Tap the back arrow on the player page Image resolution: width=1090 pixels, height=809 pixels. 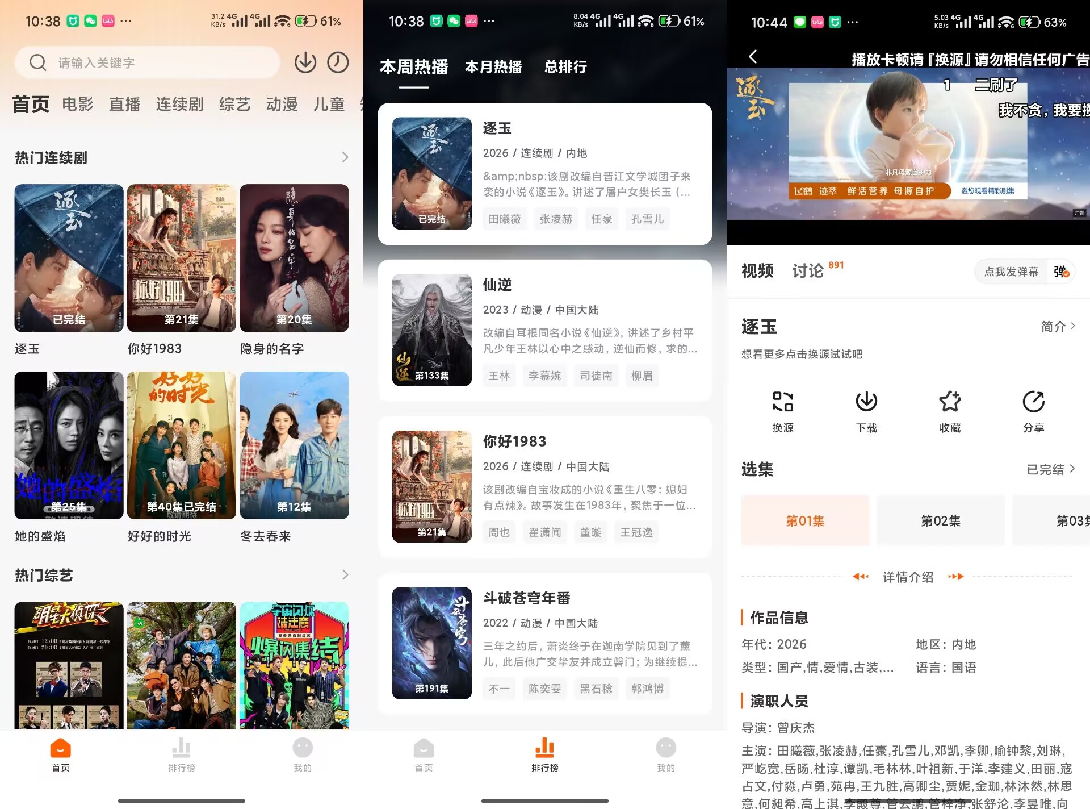(753, 57)
